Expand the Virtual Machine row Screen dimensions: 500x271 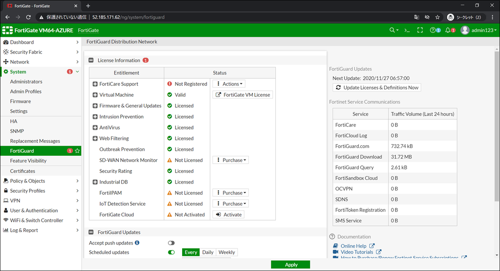click(x=95, y=95)
